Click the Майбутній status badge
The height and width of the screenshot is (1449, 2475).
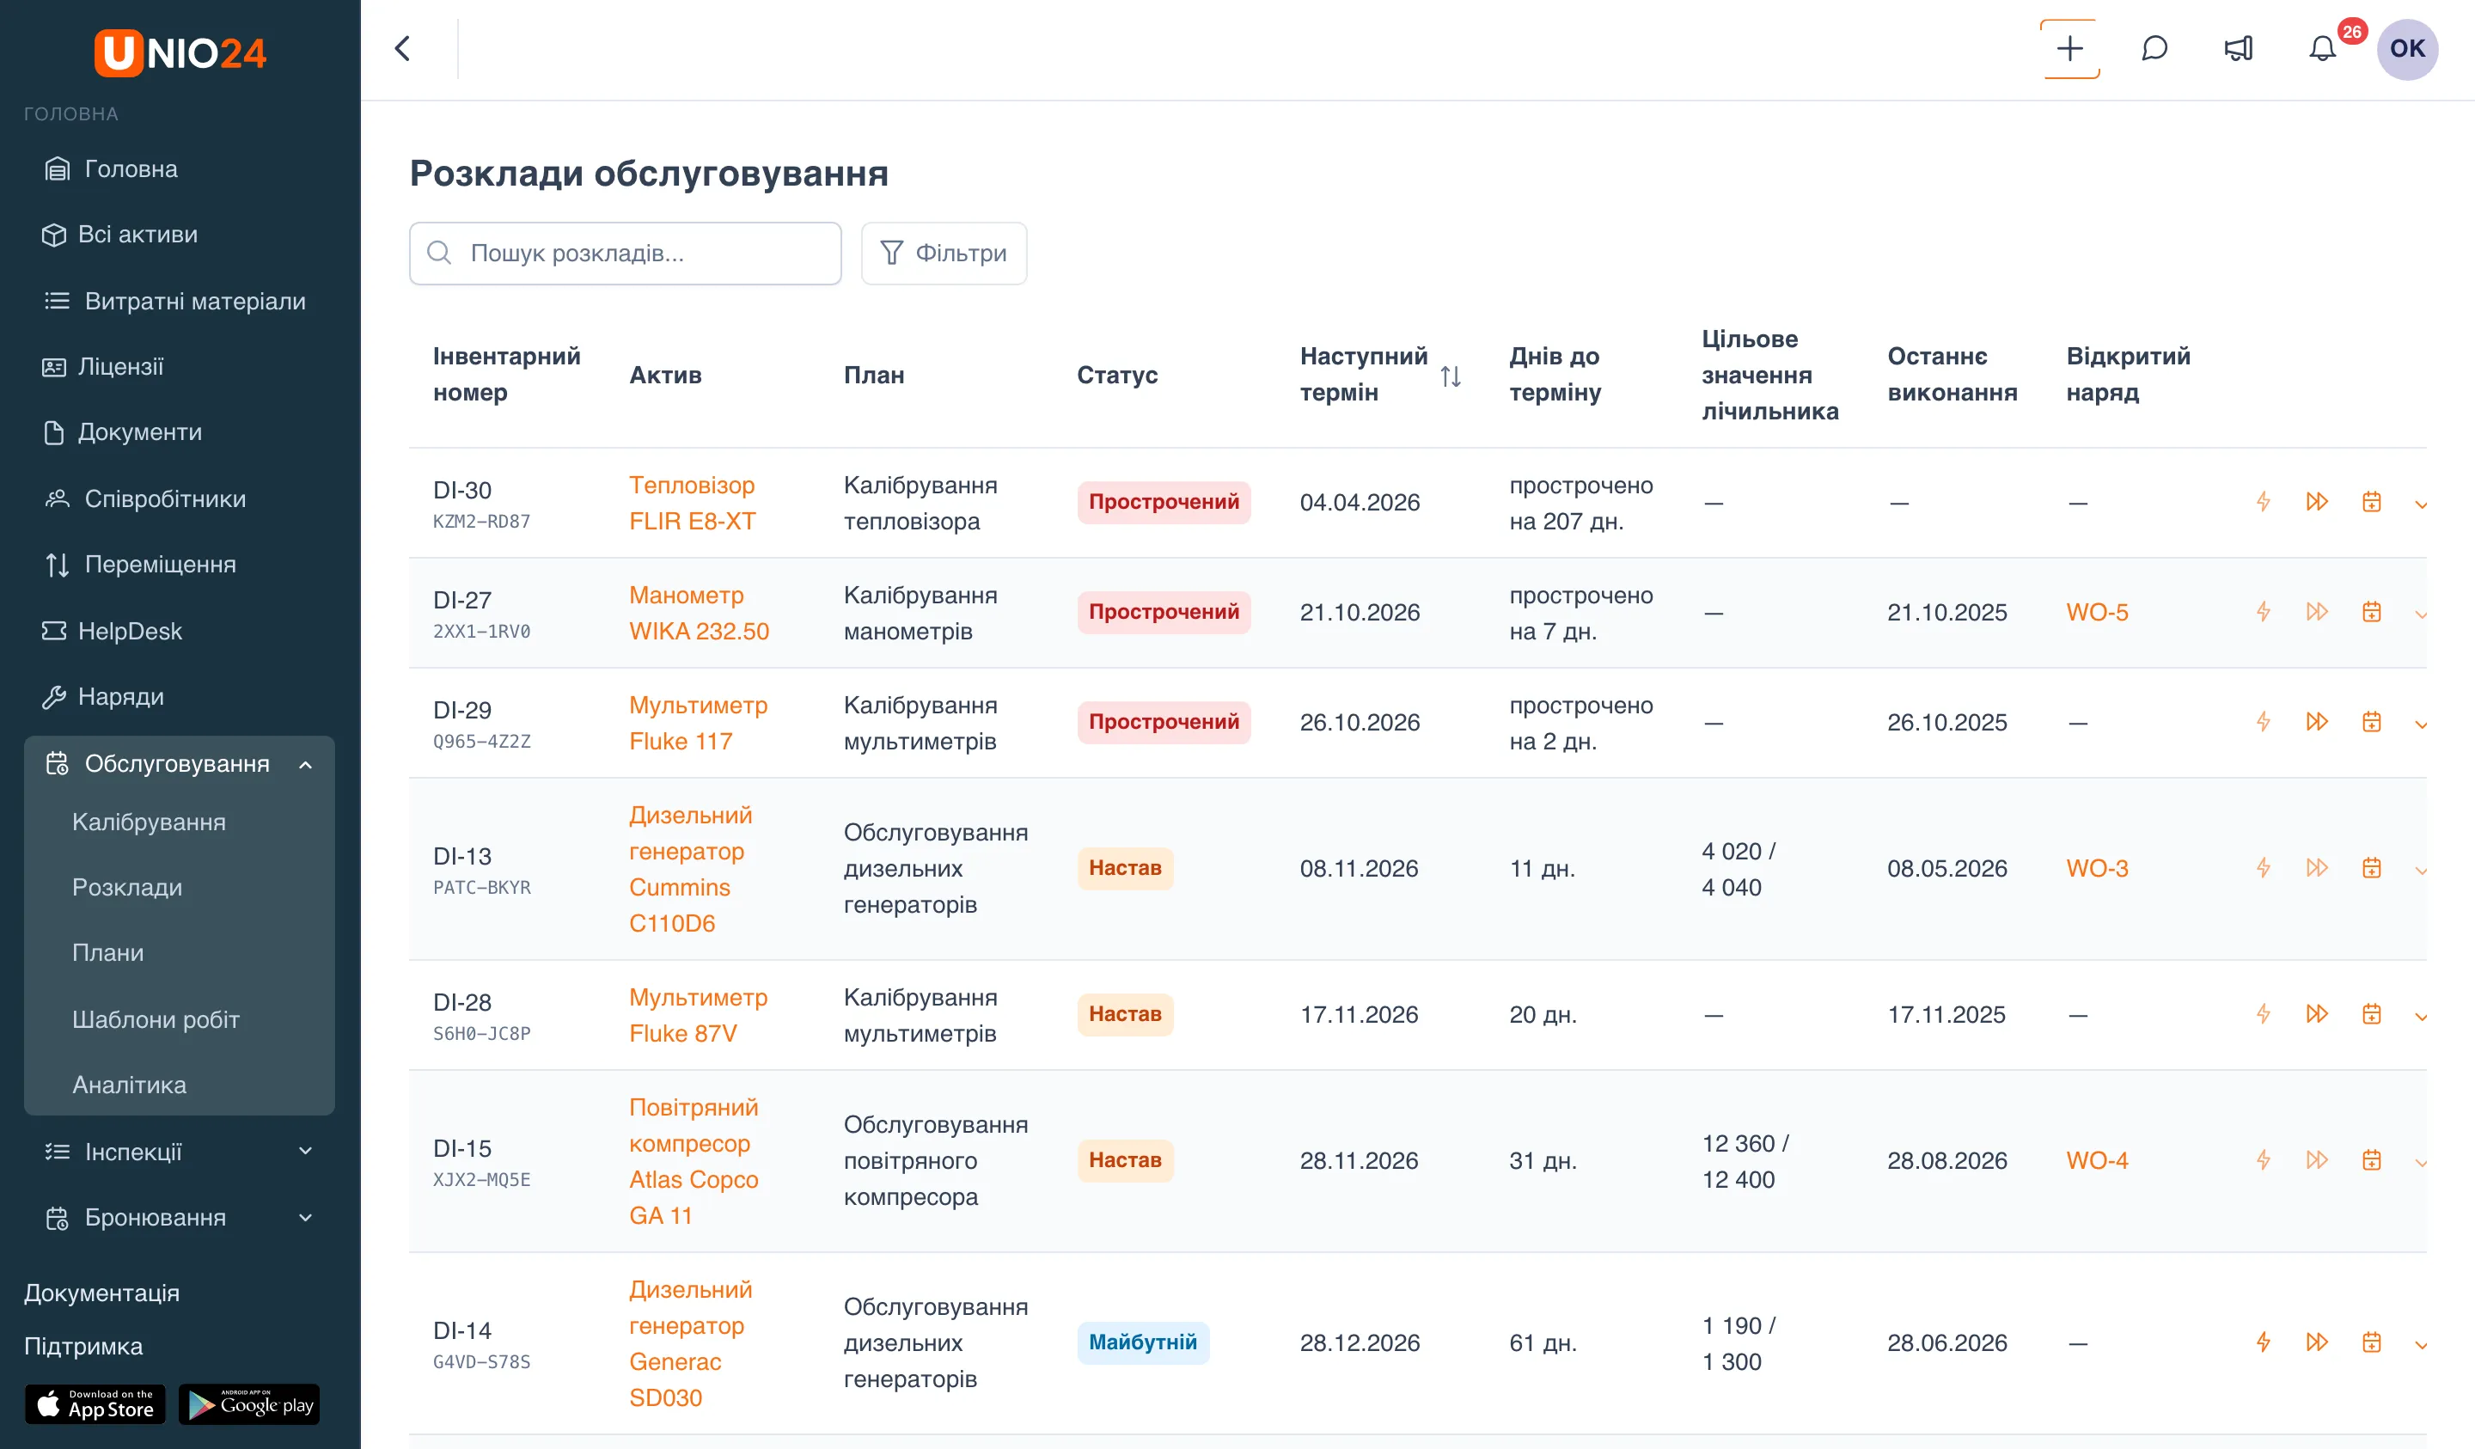pyautogui.click(x=1143, y=1342)
